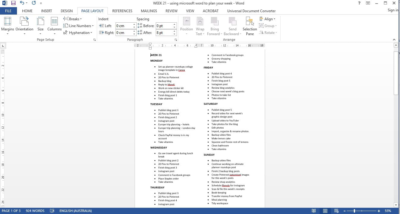This screenshot has height=214, width=400.
Task: Click the vertical scrollbar down arrow
Action: [396, 205]
